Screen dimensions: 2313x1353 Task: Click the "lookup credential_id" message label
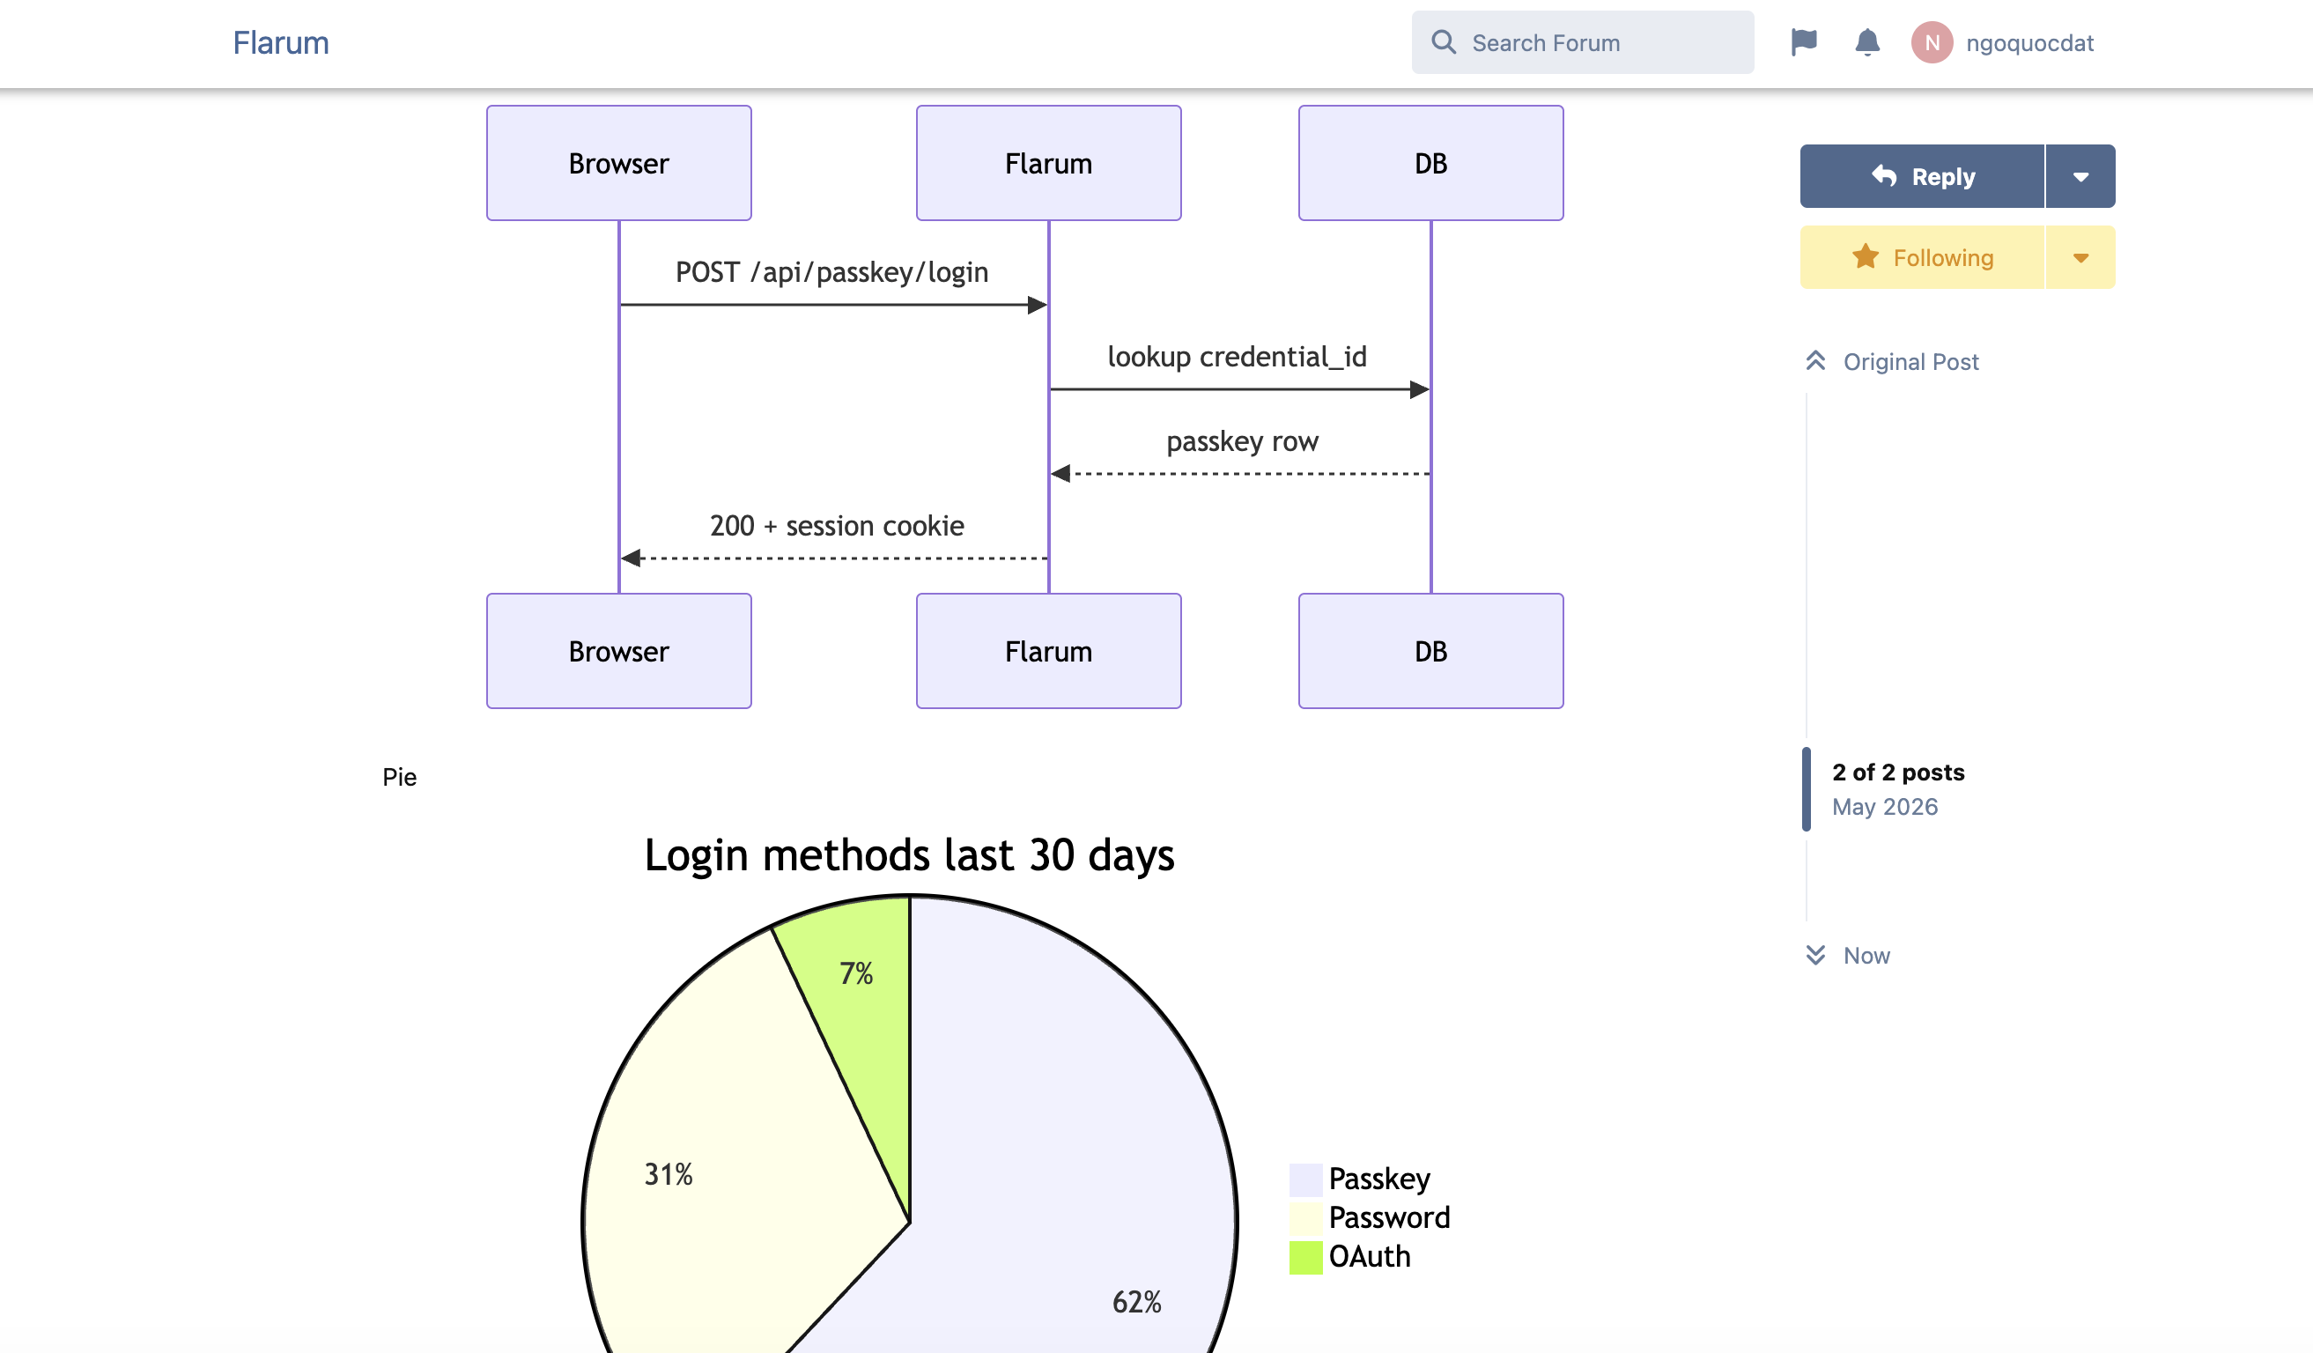click(1238, 356)
